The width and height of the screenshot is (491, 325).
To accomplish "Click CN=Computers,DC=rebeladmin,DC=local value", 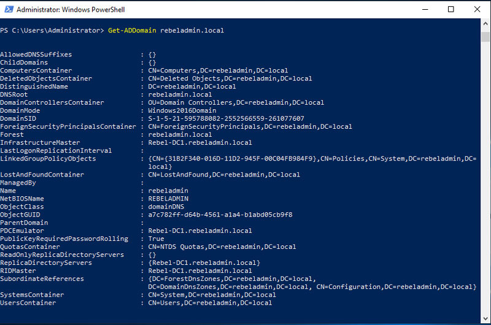I will click(218, 71).
